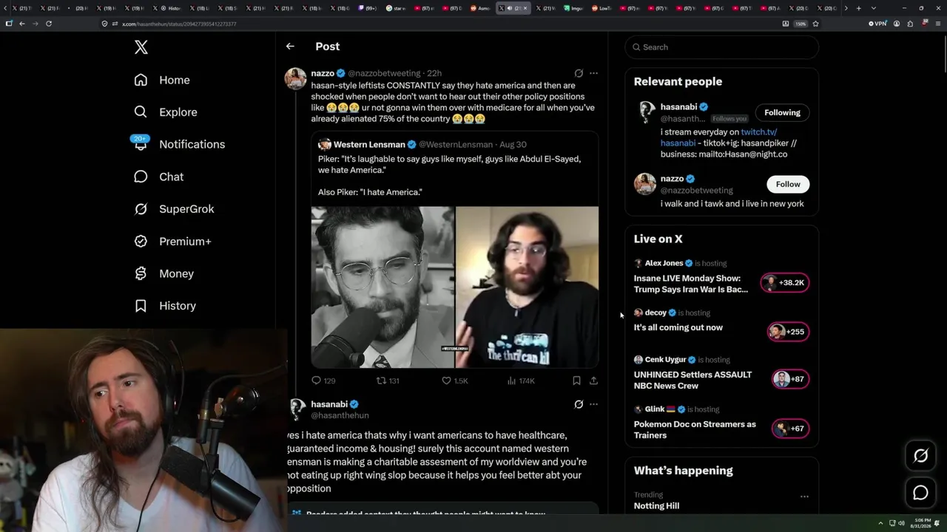Click the Grok icon on hasanabi's post
Screen dimensions: 947x532
coord(579,404)
